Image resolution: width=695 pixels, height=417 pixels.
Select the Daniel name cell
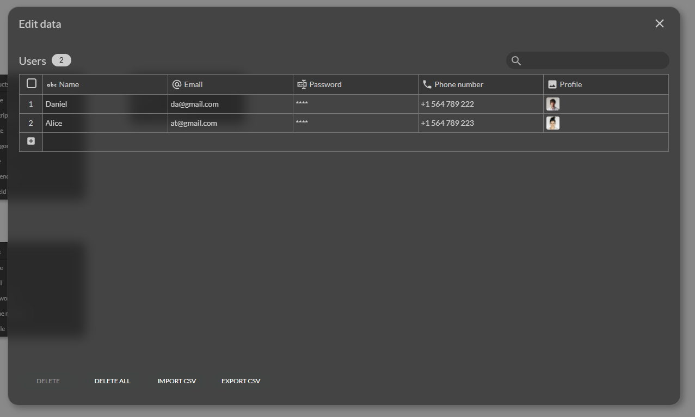pos(106,104)
